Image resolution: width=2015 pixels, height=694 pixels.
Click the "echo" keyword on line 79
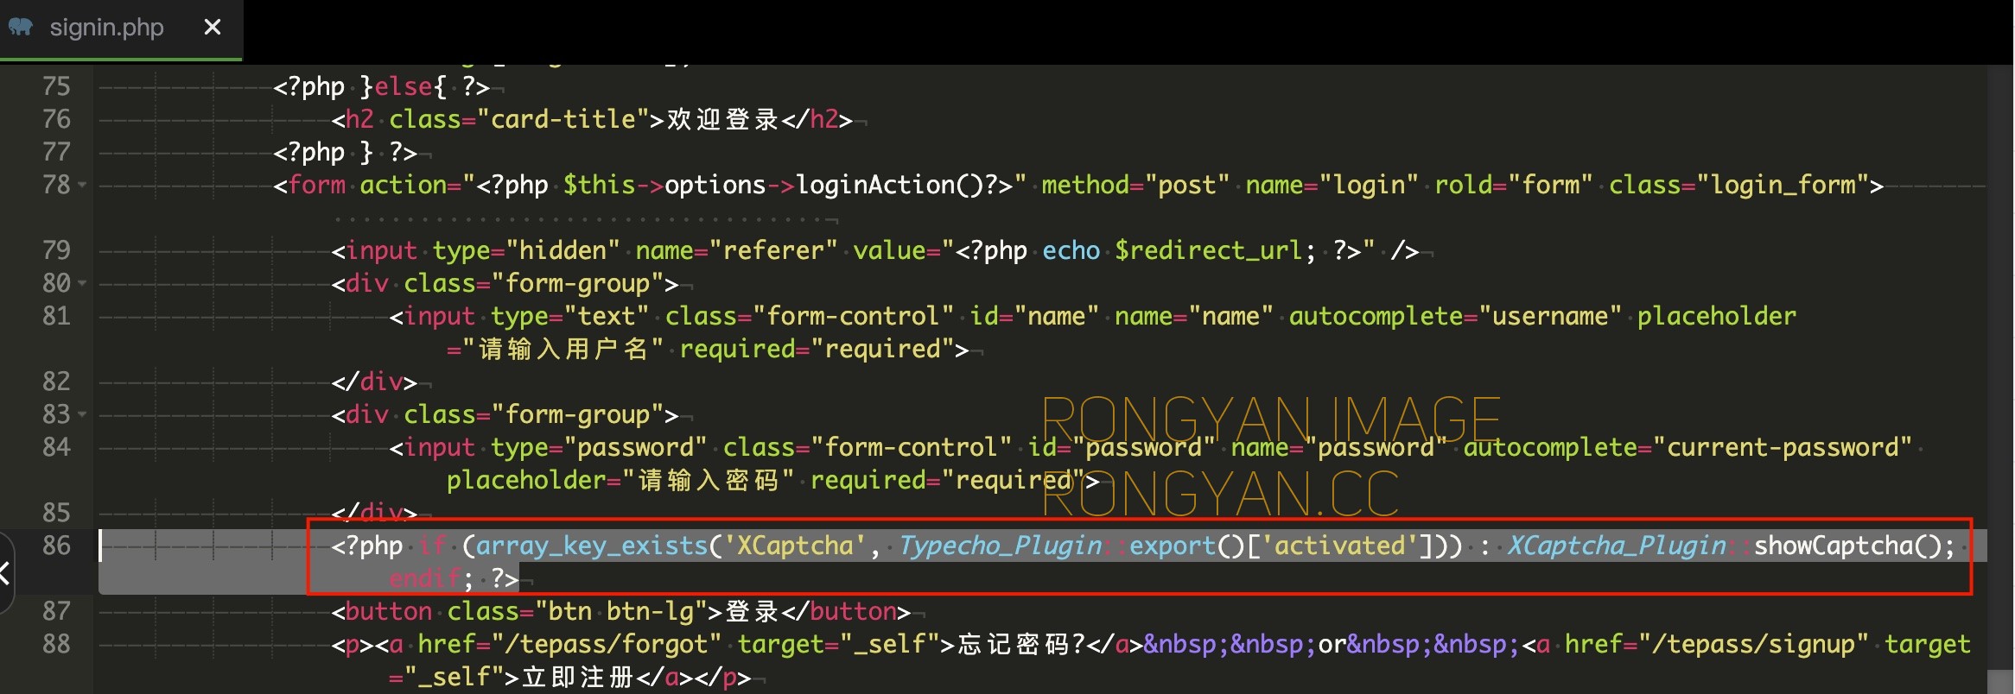click(1071, 250)
